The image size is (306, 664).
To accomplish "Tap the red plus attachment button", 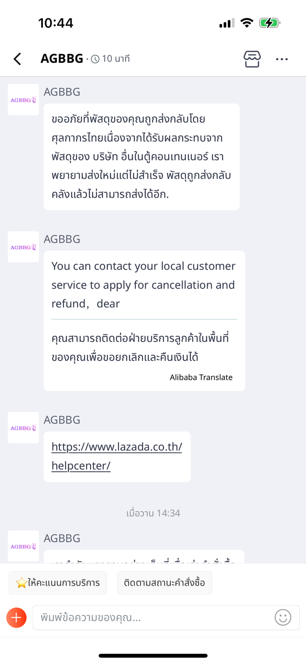I will (x=16, y=618).
